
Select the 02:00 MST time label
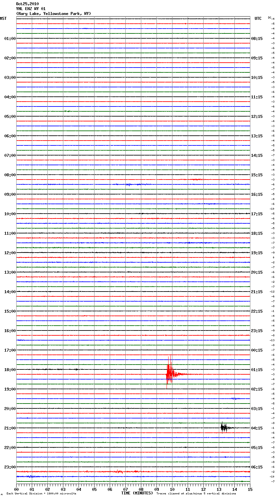(x=10, y=58)
